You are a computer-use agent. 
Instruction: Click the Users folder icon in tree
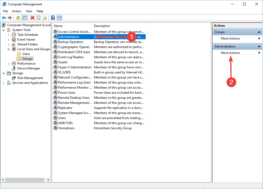[x=19, y=54]
